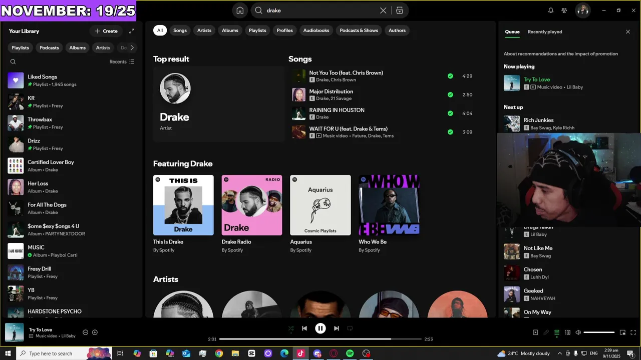Open the miniplayer icon
The image size is (641, 360).
(623, 332)
